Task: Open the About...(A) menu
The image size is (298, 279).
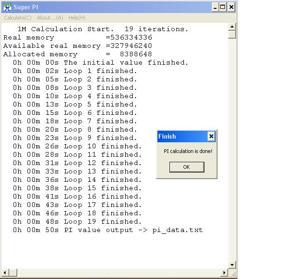Action: 50,18
